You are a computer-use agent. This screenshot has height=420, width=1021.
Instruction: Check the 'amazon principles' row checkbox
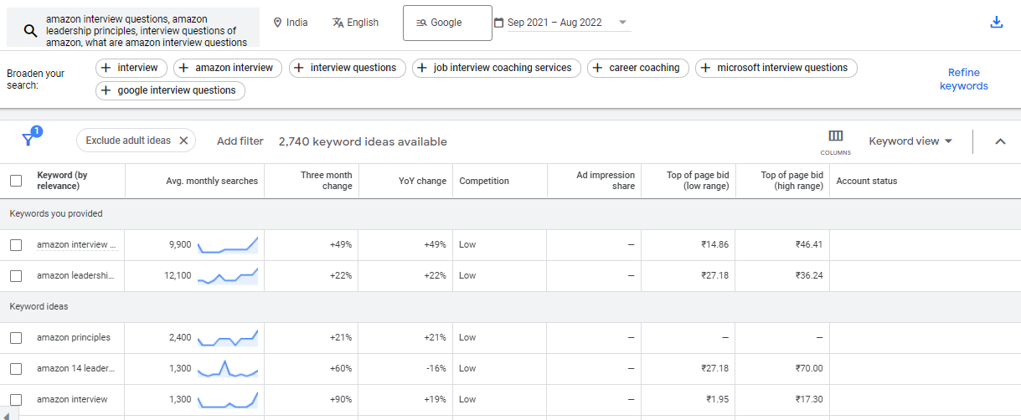(16, 338)
